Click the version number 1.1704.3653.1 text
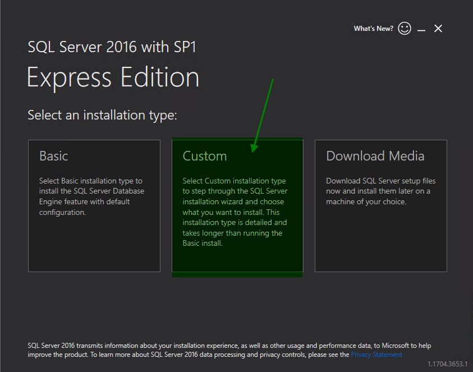473x372 pixels. (447, 364)
